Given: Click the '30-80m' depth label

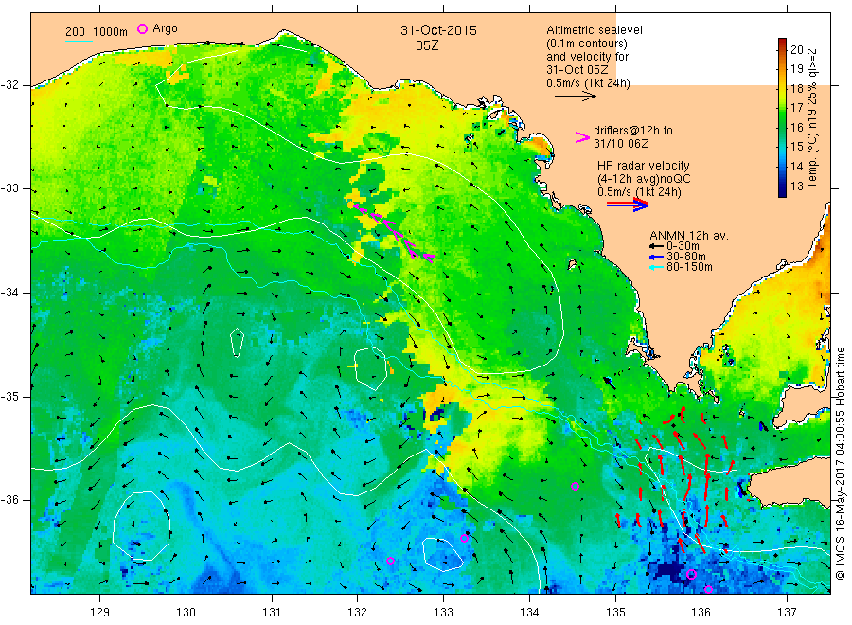Looking at the screenshot, I should [x=686, y=257].
